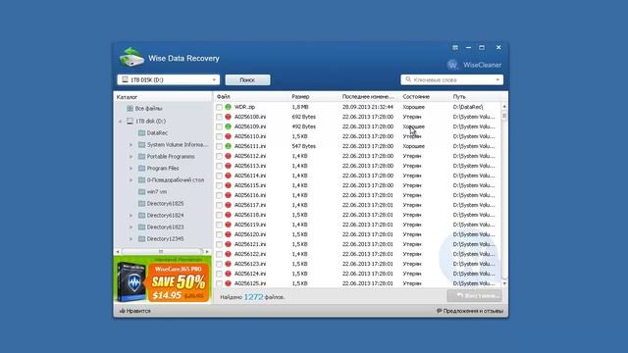Click the red status dot for A0256125.ini
The height and width of the screenshot is (353, 628).
tap(228, 283)
